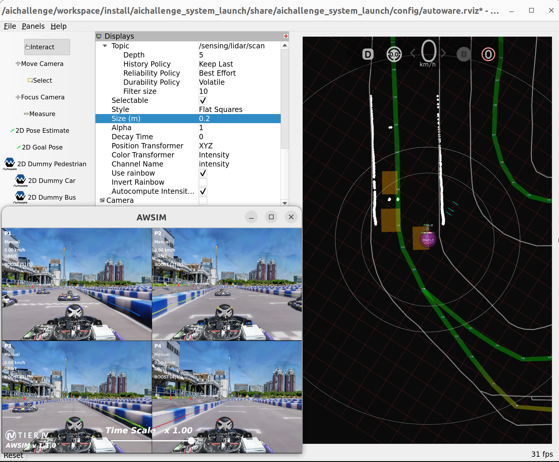Choose the Focus Camera tool
559x462 pixels.
click(40, 97)
